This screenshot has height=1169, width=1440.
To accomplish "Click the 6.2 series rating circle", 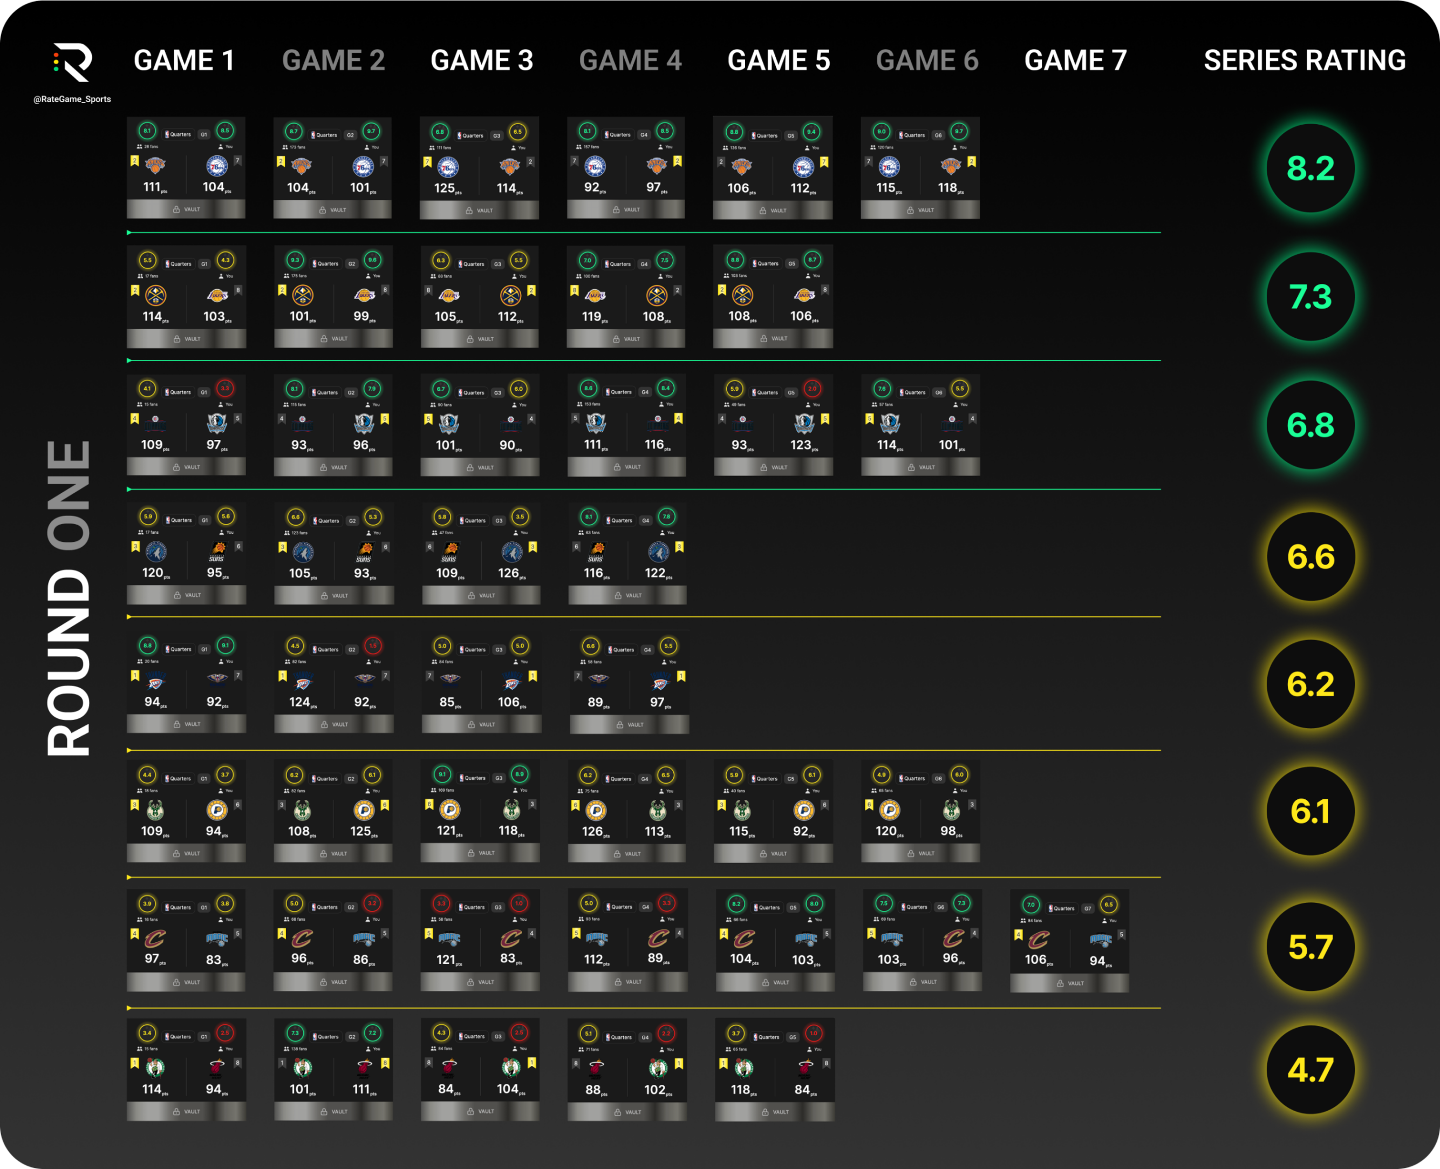I will coord(1310,684).
